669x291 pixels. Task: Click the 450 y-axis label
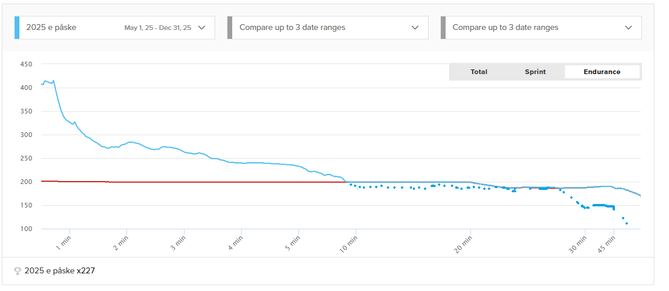pyautogui.click(x=26, y=64)
